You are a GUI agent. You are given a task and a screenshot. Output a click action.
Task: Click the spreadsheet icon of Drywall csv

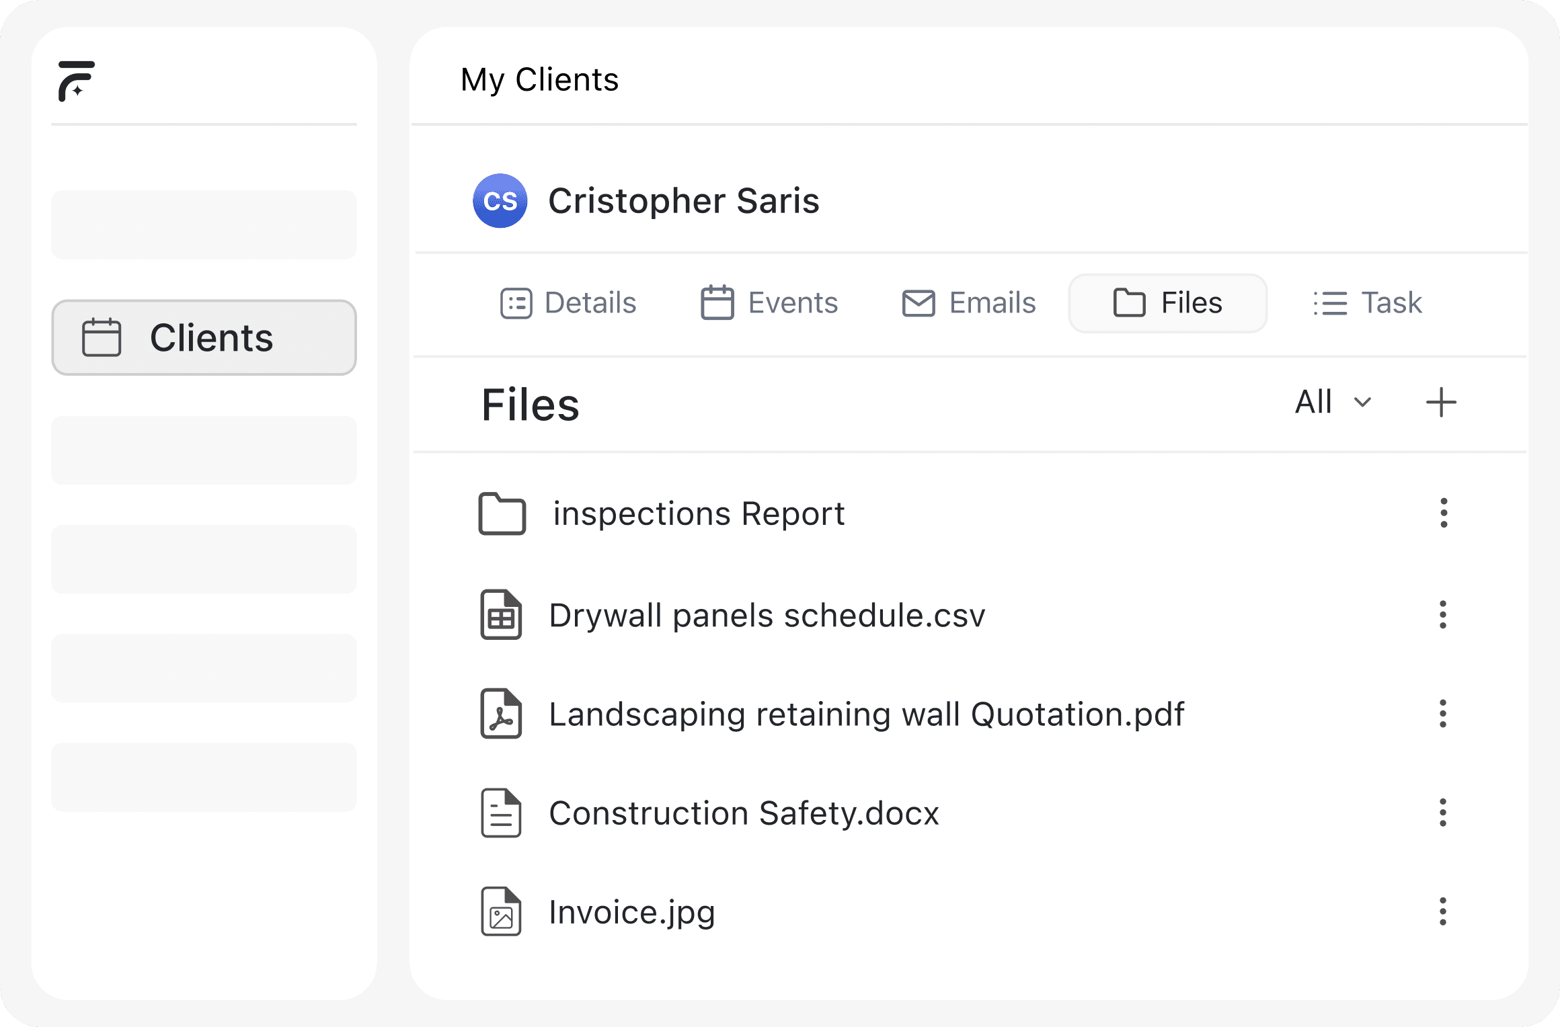[x=501, y=615]
